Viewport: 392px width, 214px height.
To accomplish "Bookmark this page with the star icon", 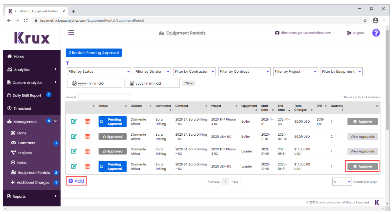I will click(x=365, y=20).
